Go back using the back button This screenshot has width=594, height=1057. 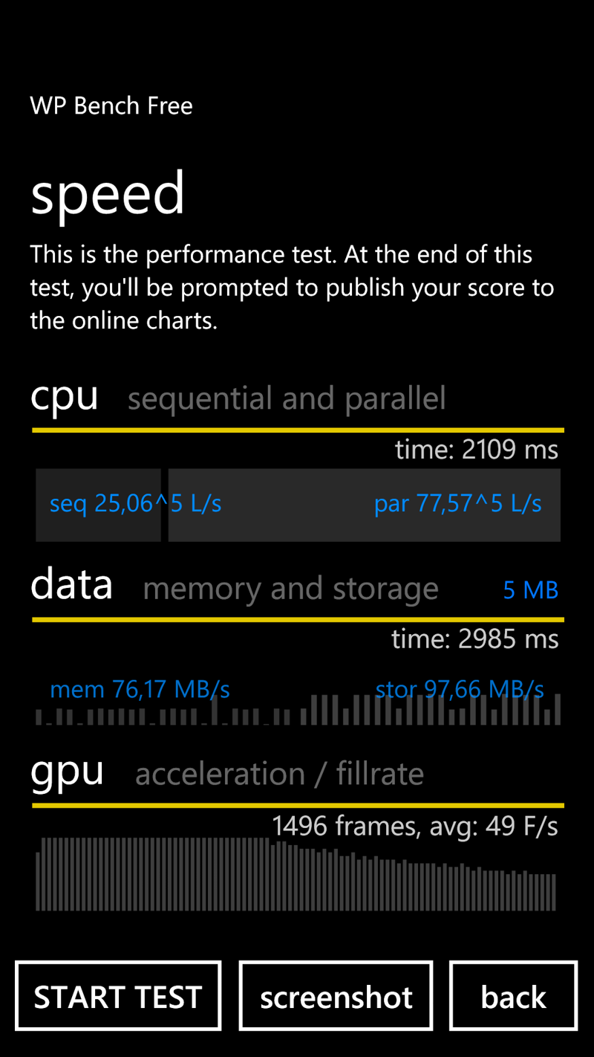(x=513, y=996)
